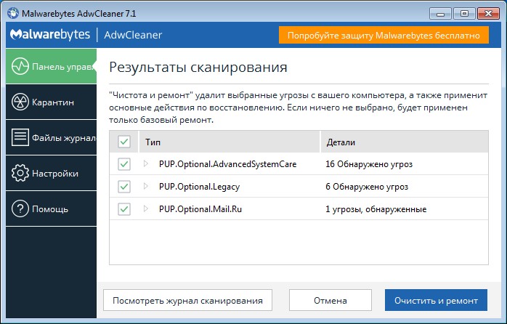Viewport: 507px width, 324px height.
Task: Click Посмотреть журнал сканирования button
Action: (x=187, y=301)
